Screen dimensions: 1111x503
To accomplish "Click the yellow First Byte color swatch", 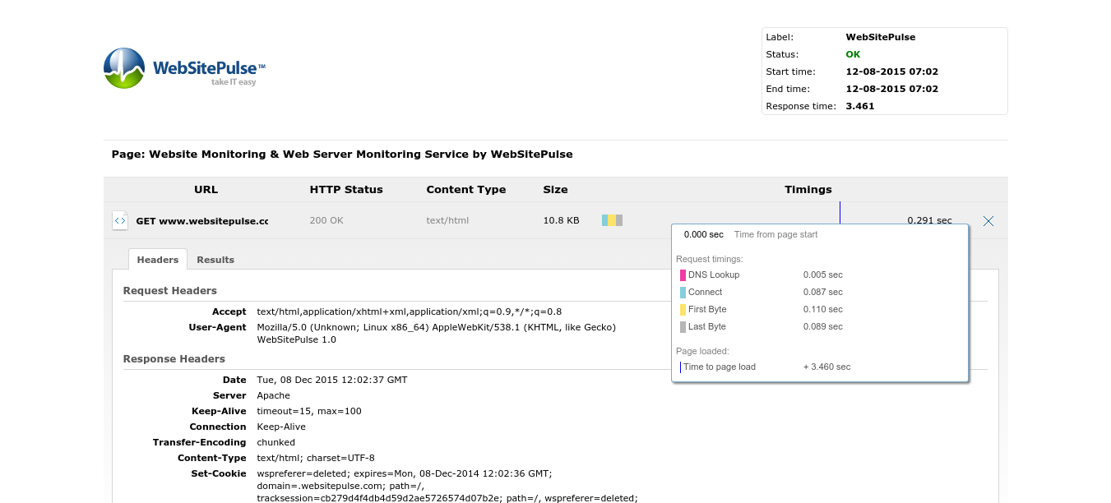I will (683, 310).
